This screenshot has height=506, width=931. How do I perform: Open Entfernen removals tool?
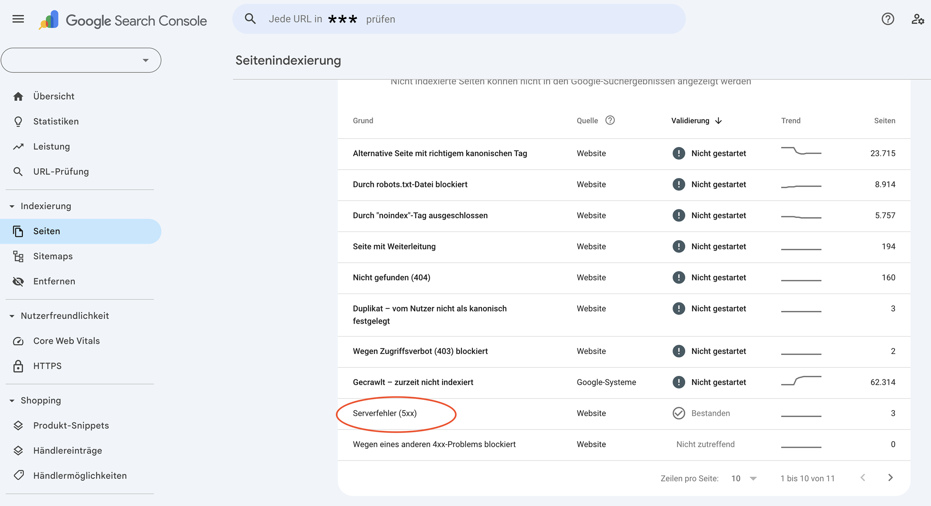pos(54,281)
